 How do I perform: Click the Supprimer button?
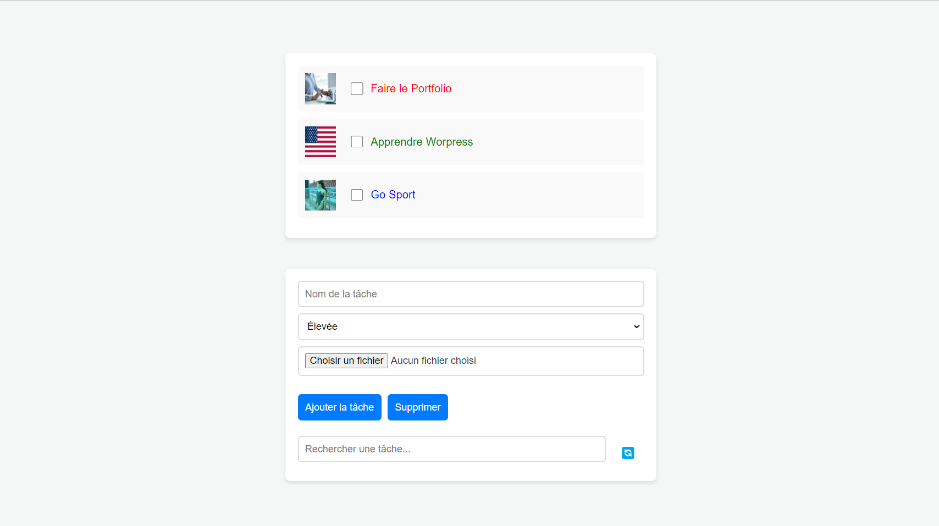point(417,407)
